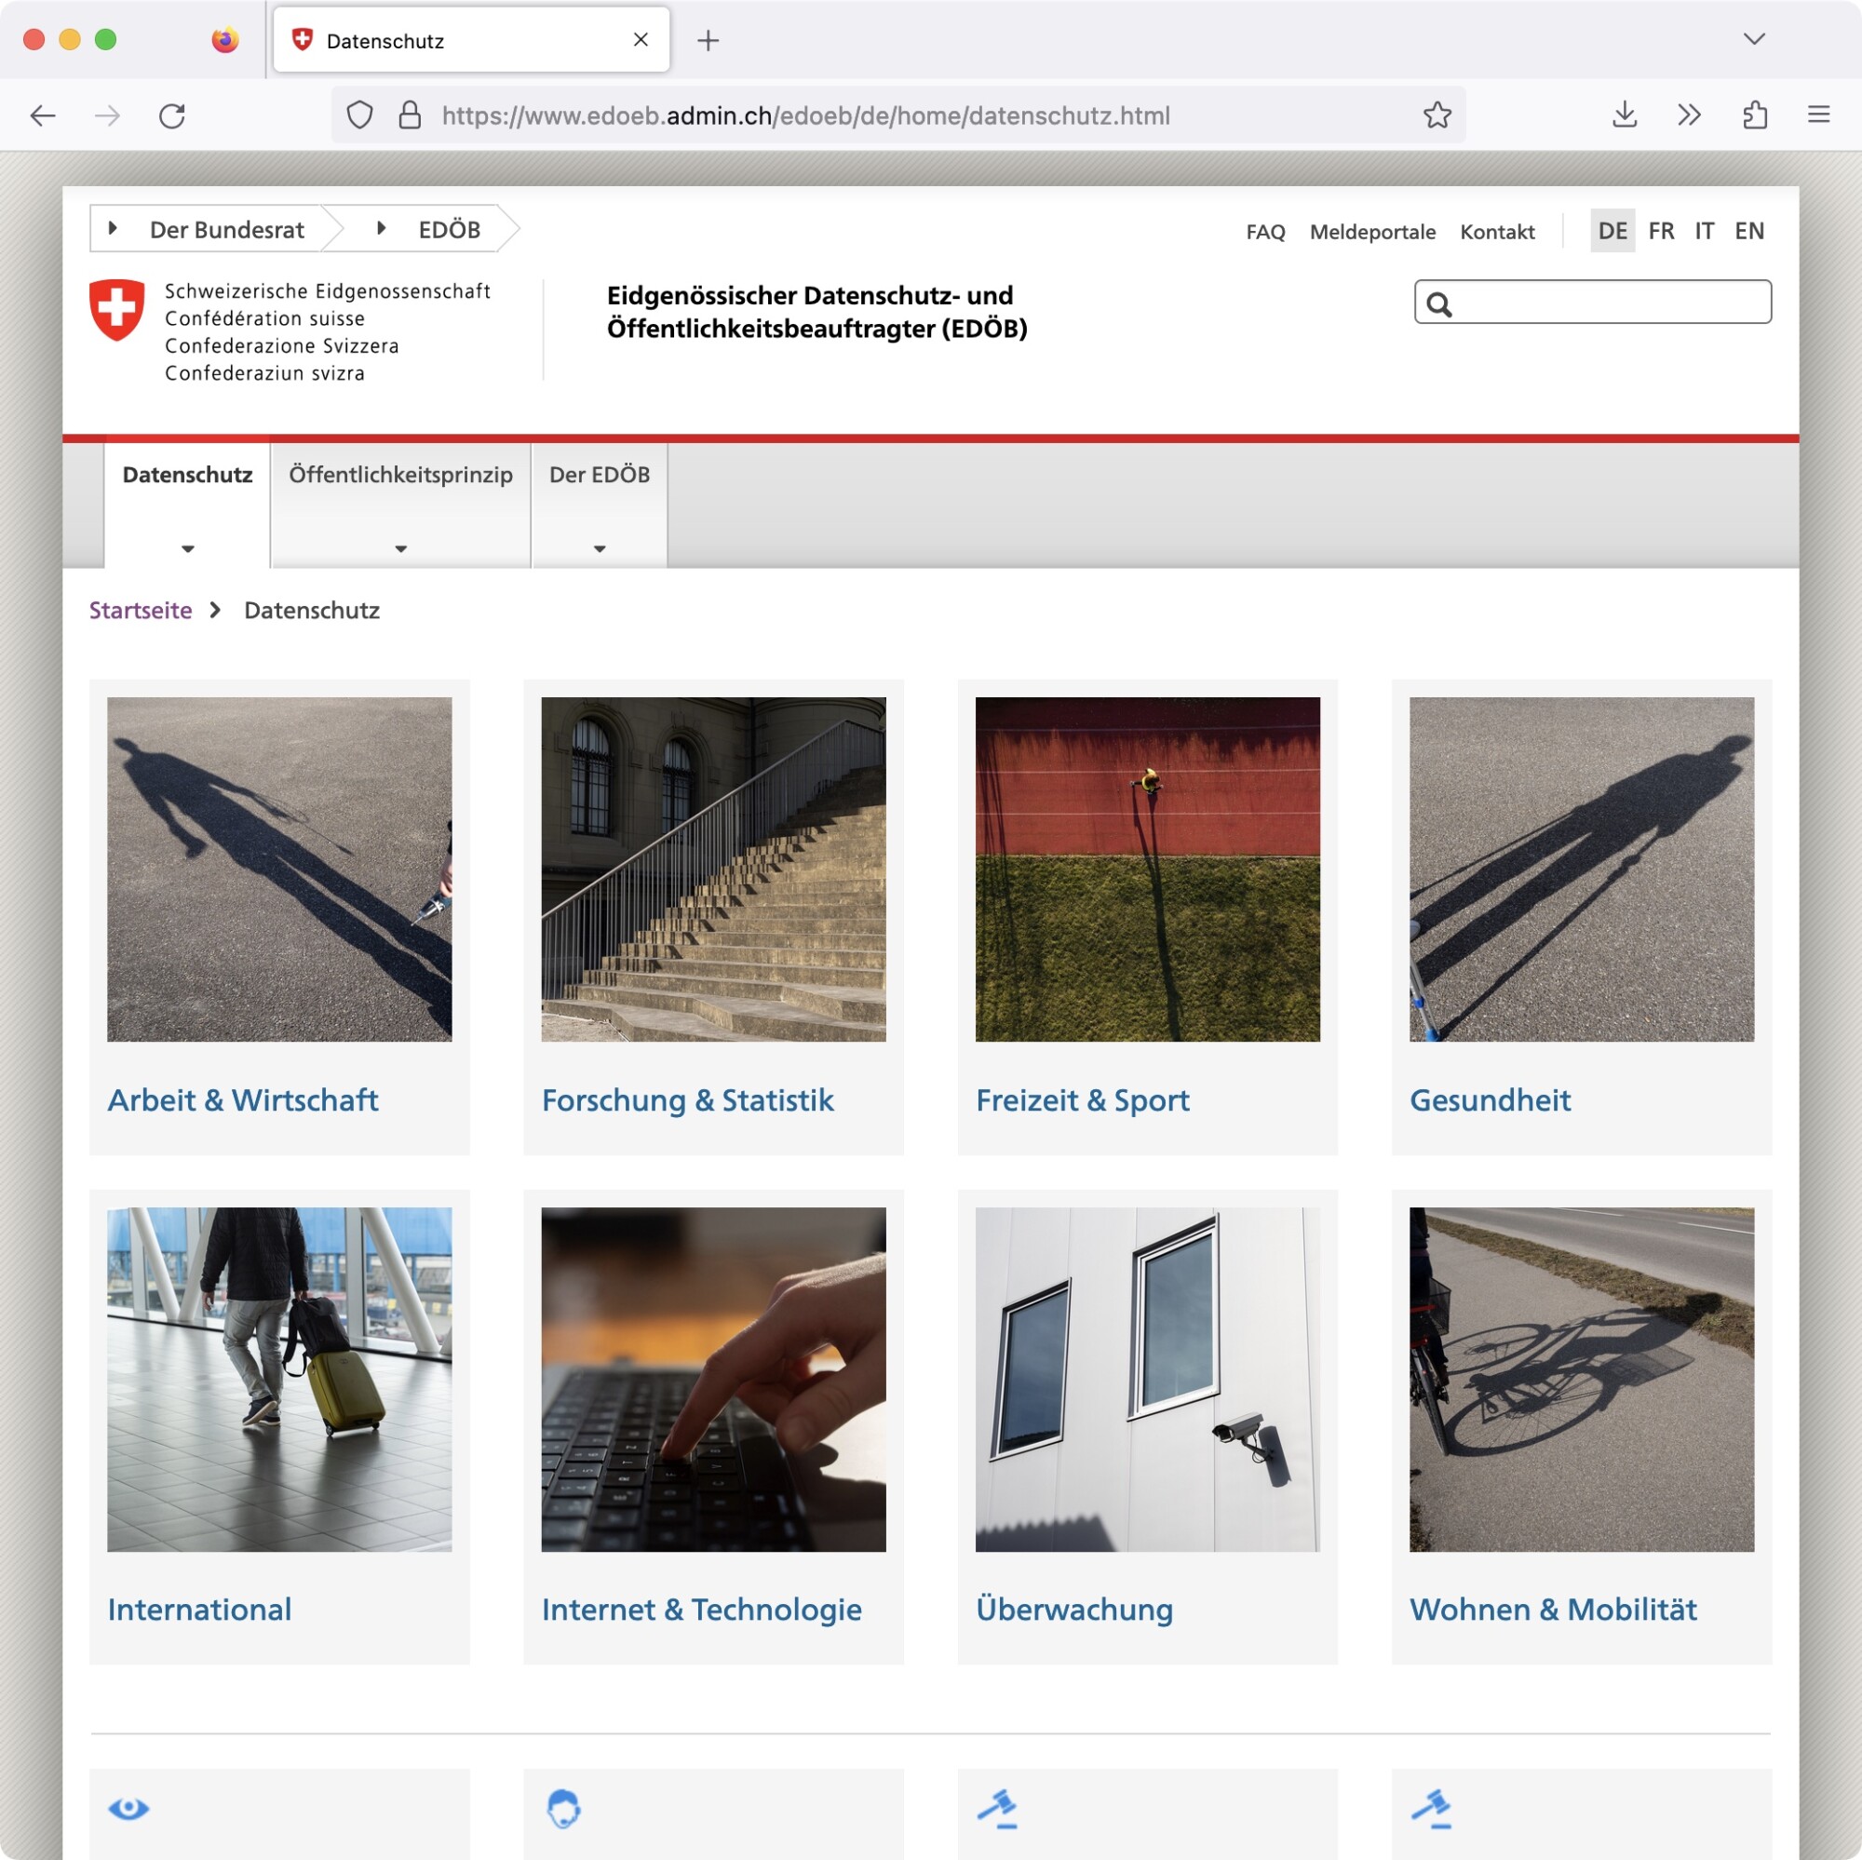This screenshot has width=1862, height=1860.
Task: Open the browser tab list chevron
Action: 1753,39
